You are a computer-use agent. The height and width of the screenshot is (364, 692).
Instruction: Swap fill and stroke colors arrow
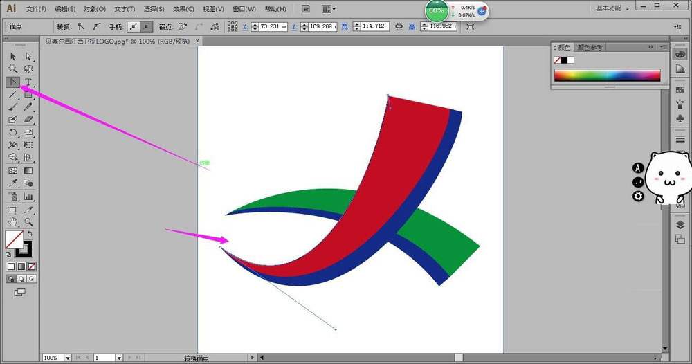(x=30, y=233)
